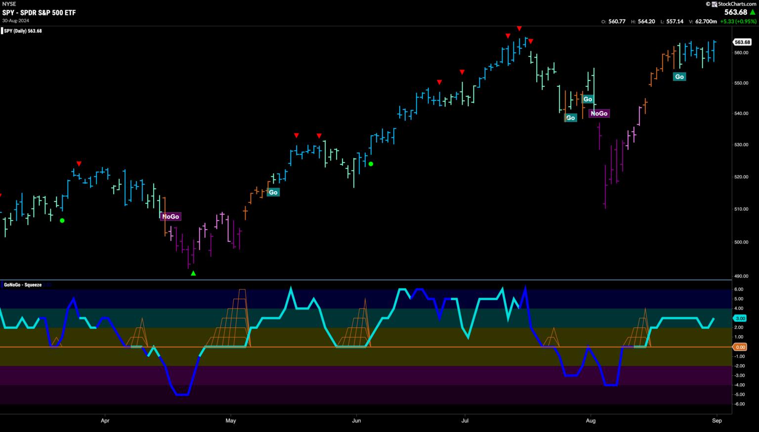Viewport: 759px width, 432px height.
Task: Click the NoGo flag in early August
Action: point(599,114)
